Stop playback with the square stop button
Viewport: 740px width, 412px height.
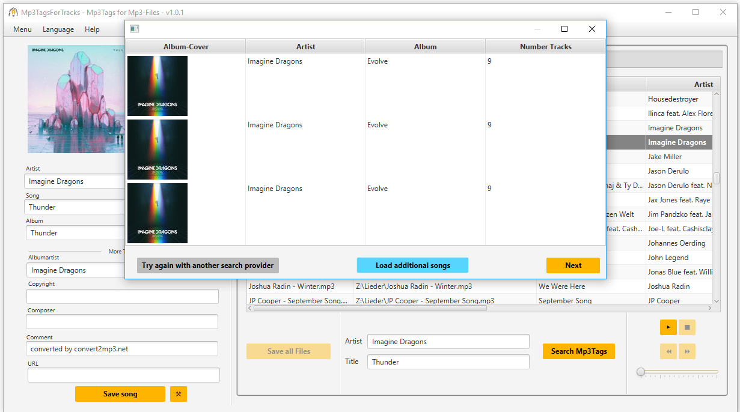pos(687,327)
